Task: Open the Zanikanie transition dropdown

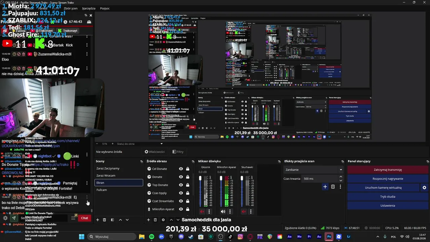Action: tap(313, 170)
